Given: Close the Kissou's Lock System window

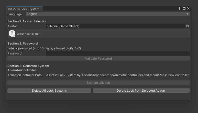Looking at the screenshot, I should [188, 8].
